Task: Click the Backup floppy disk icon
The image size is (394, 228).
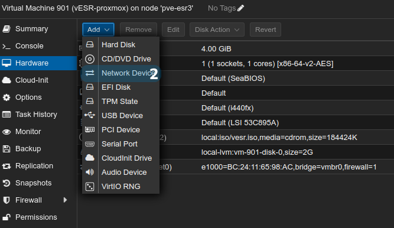Action: click(x=6, y=149)
